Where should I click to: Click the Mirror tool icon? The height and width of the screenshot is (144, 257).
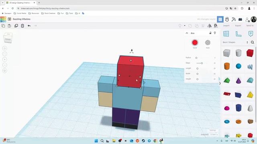pyautogui.click(x=209, y=26)
